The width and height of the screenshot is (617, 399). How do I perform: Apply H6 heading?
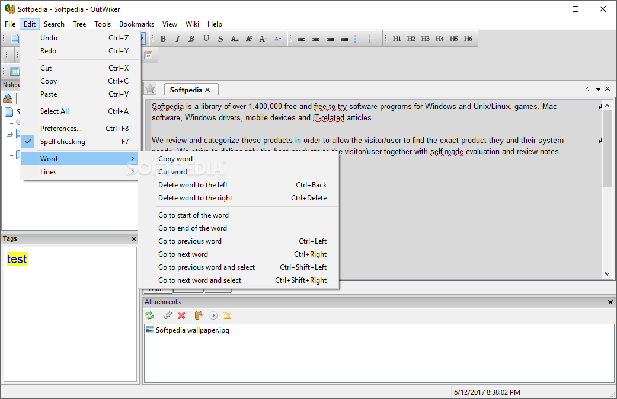click(x=468, y=39)
